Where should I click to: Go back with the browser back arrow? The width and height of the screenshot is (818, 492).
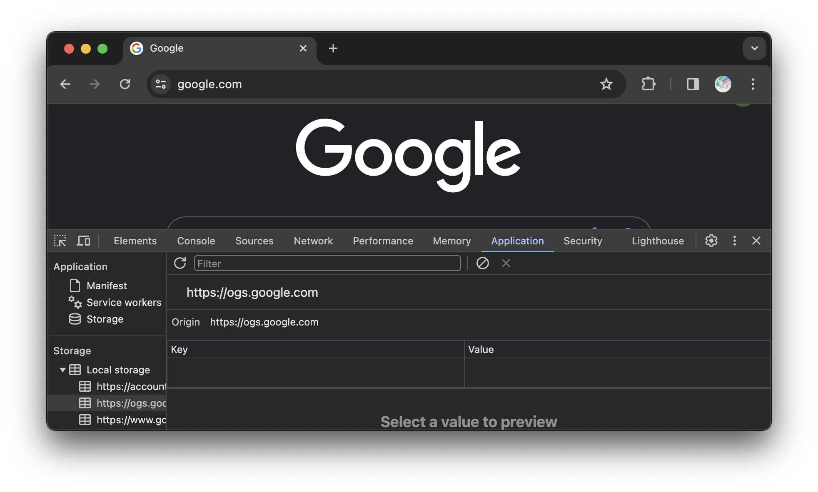click(65, 84)
